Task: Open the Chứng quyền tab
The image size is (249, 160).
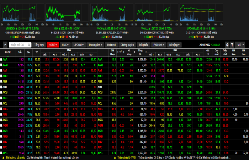Action: (x=127, y=45)
